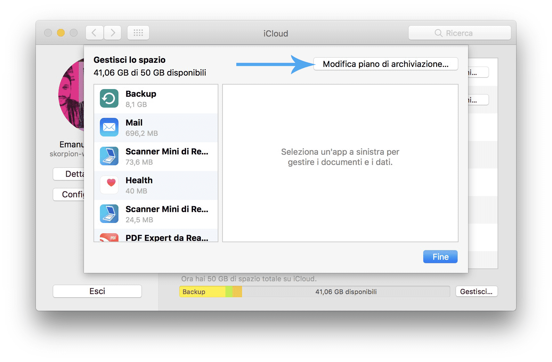Click the user profile picture
552x362 pixels.
tap(71, 95)
